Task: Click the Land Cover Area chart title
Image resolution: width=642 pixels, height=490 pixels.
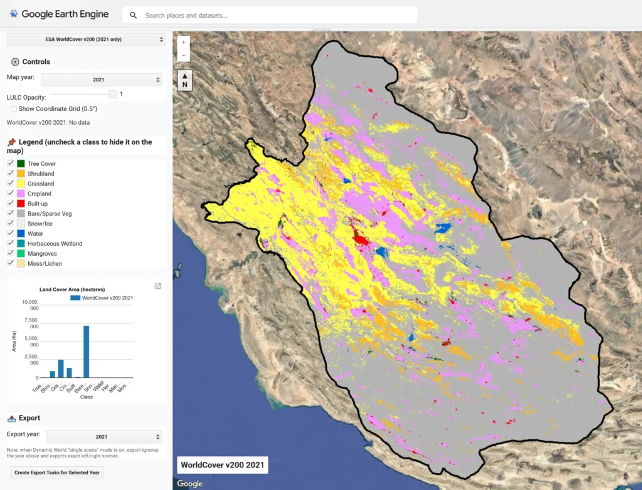Action: [x=72, y=289]
